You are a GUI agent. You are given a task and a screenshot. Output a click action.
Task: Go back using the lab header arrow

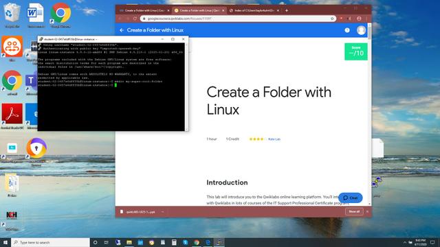(x=122, y=30)
